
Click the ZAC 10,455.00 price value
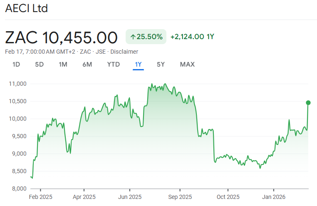click(62, 37)
